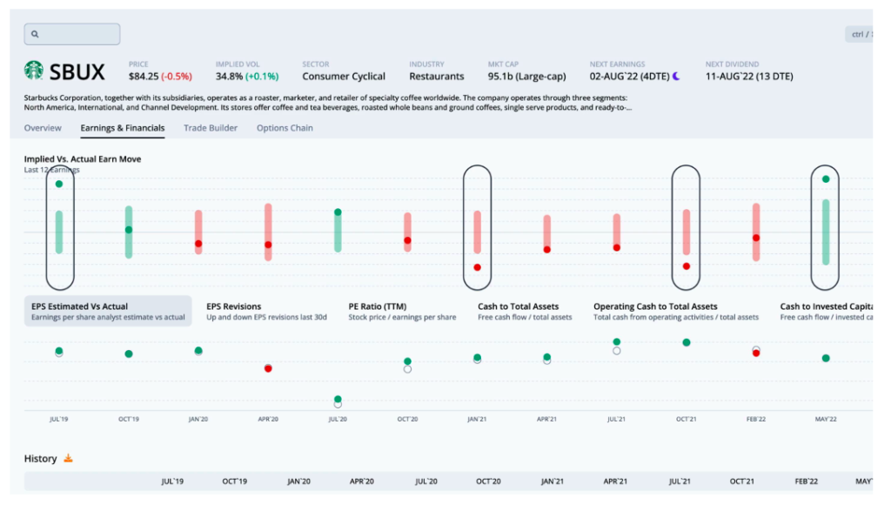Click the moon icon next to next earnings date
Image resolution: width=891 pixels, height=505 pixels.
tap(676, 77)
